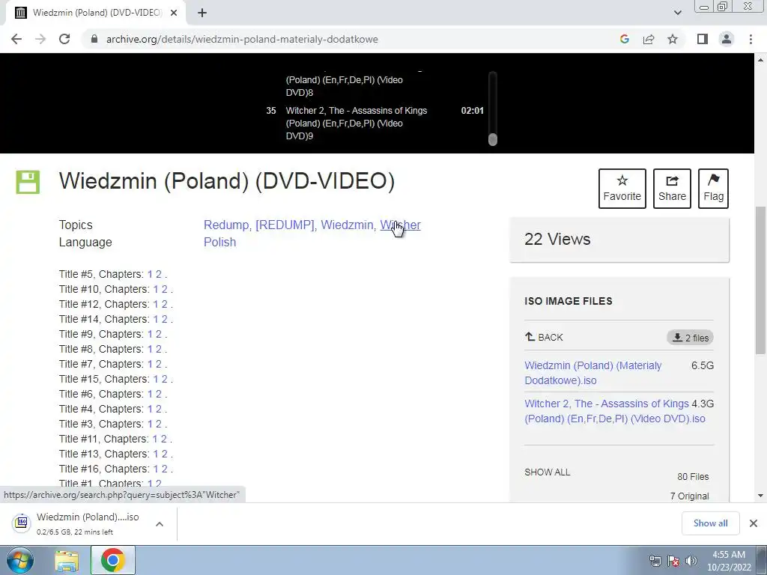The height and width of the screenshot is (575, 767).
Task: Open chapter 1 of Title #16
Action: pyautogui.click(x=156, y=469)
